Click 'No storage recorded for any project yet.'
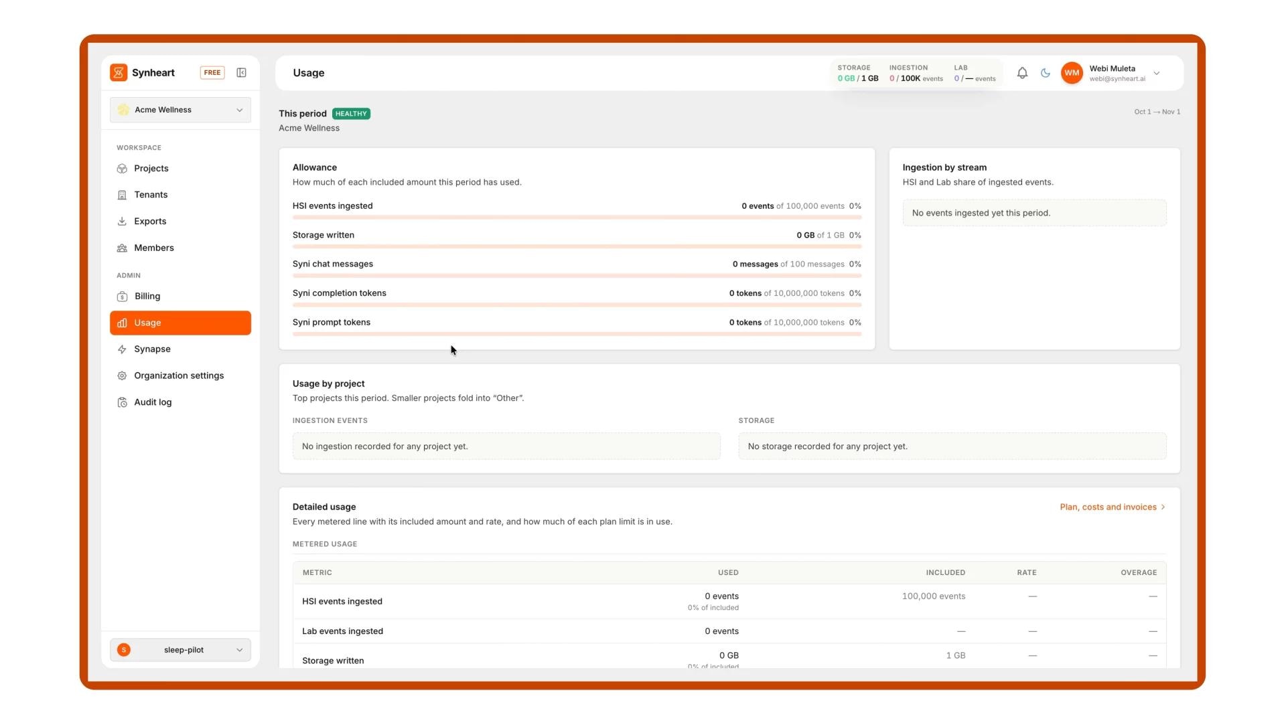Viewport: 1286px width, 723px height. pos(952,447)
